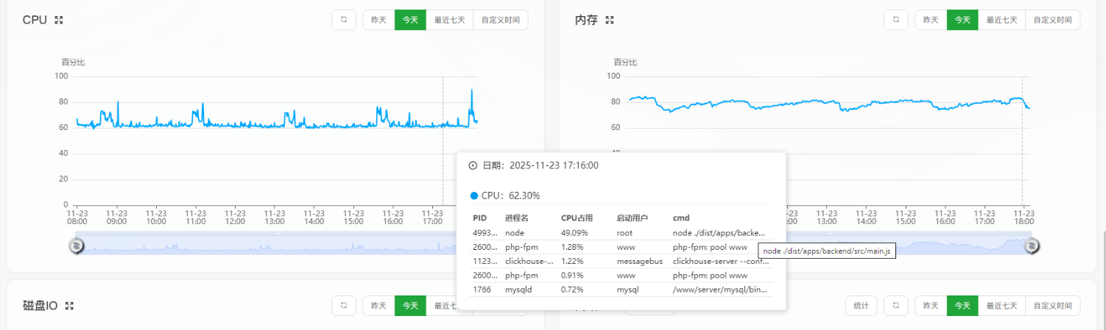This screenshot has height=330, width=1106.
Task: Click the mysqld process row
Action: [622, 290]
